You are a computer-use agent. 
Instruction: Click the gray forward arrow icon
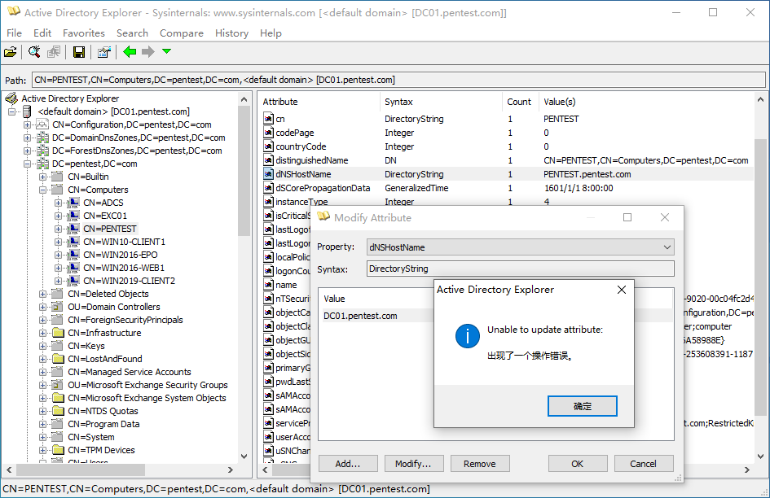click(147, 51)
